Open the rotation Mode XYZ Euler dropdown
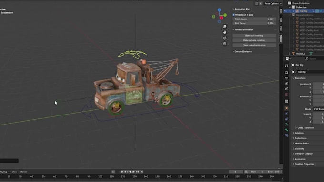The image size is (324, 182). point(318,109)
